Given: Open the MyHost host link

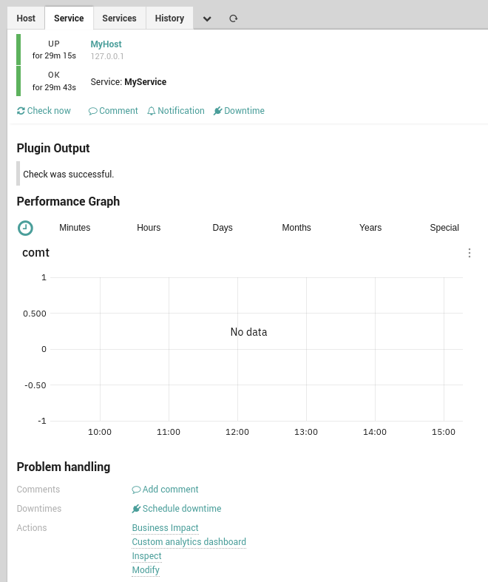Looking at the screenshot, I should point(106,44).
